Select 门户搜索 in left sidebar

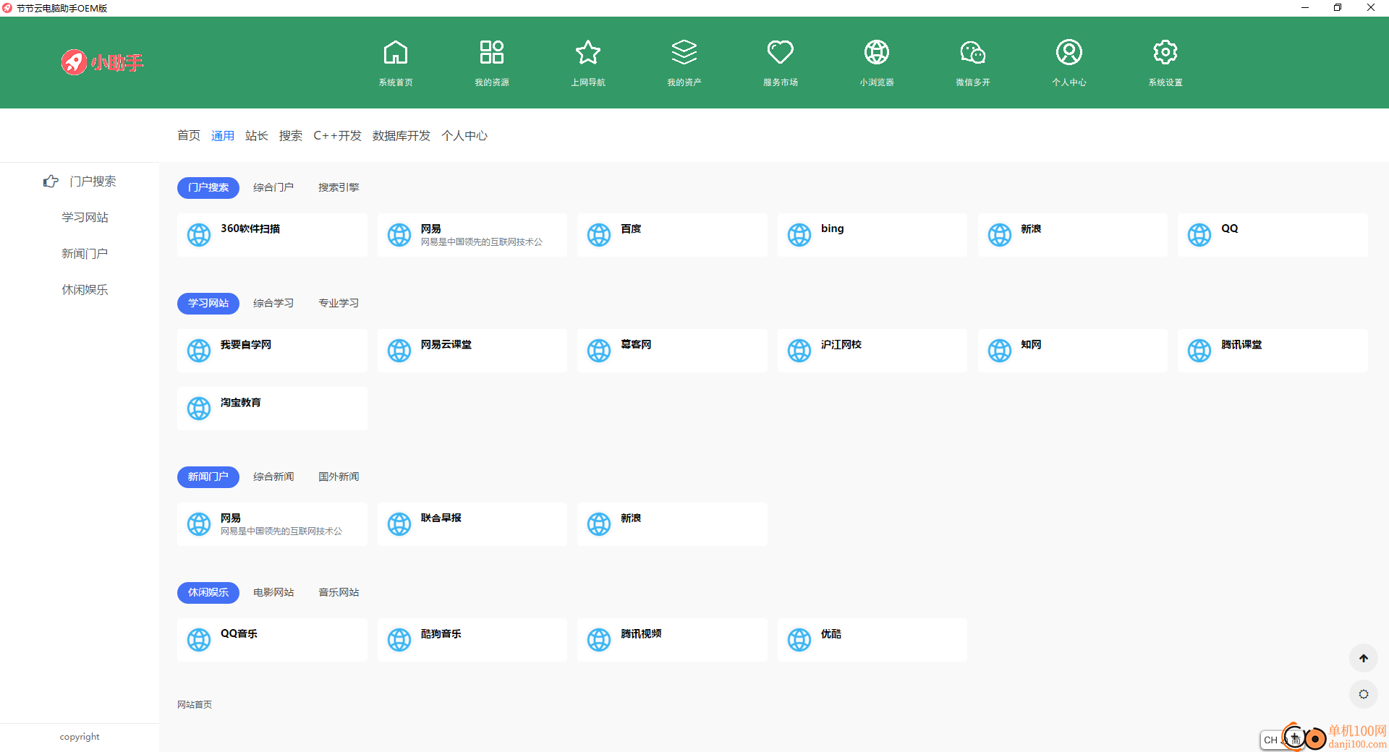(93, 181)
